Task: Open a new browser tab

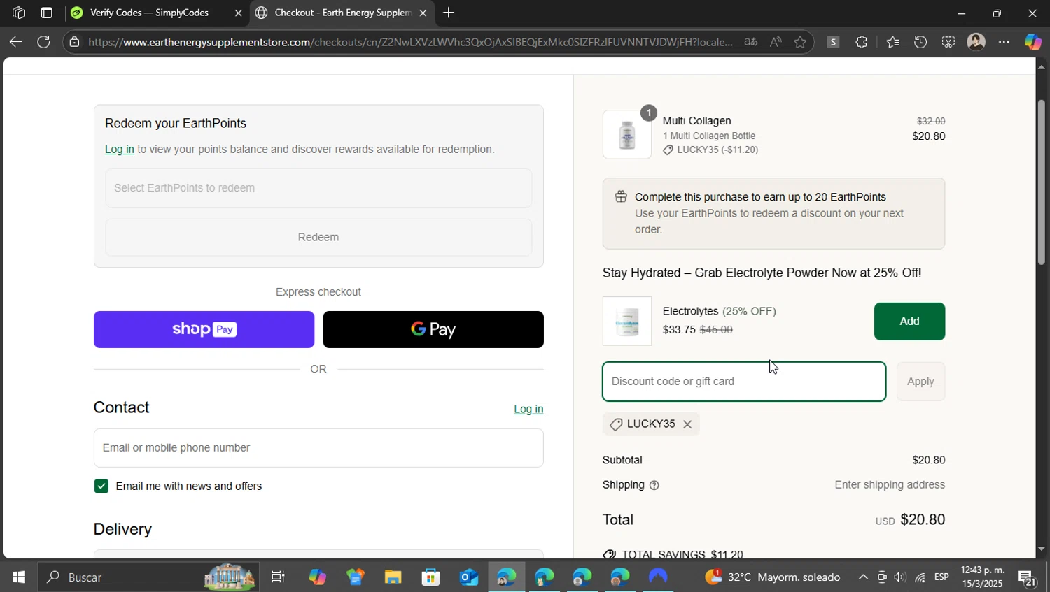Action: point(449,13)
